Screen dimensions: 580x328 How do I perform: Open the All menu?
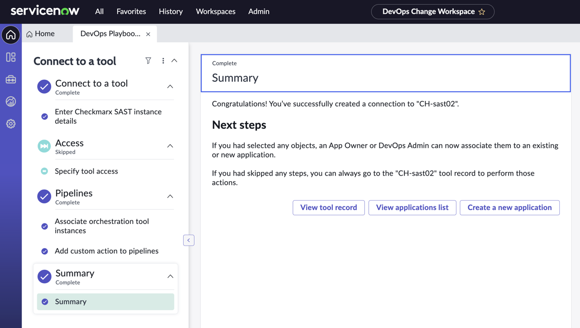99,11
